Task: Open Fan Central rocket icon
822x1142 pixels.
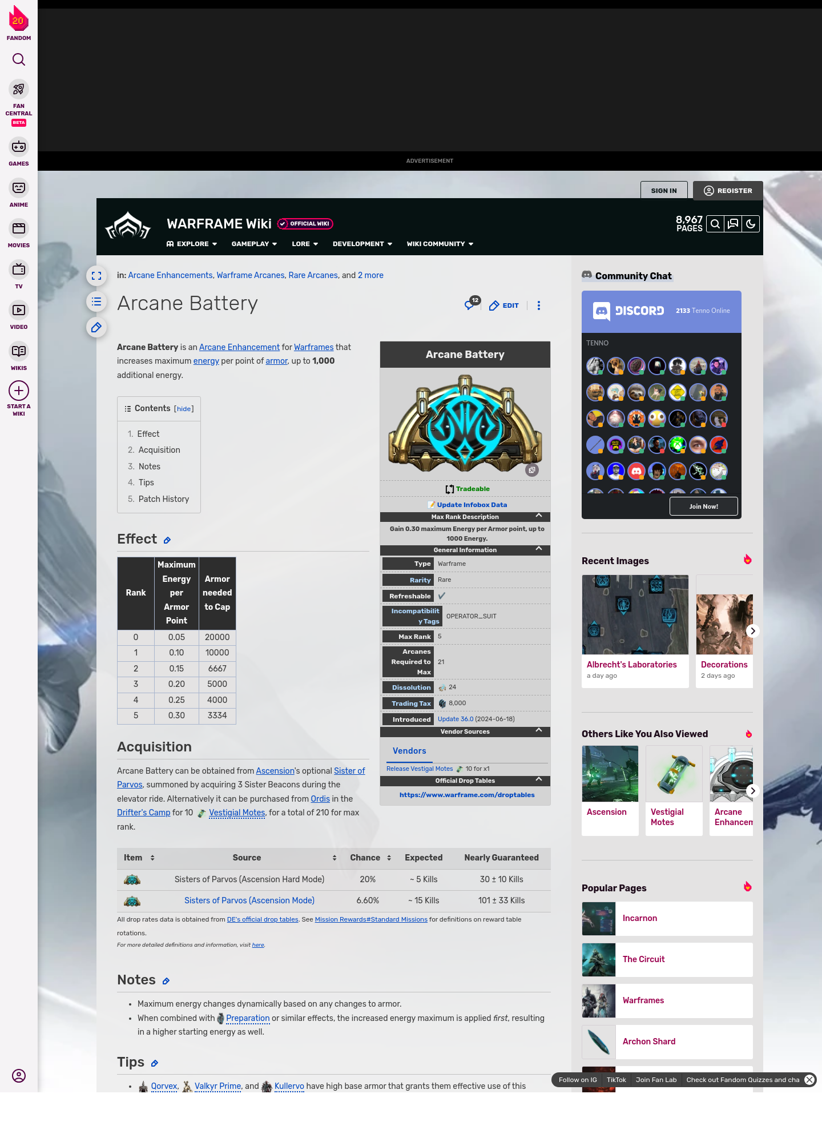Action: click(x=19, y=90)
